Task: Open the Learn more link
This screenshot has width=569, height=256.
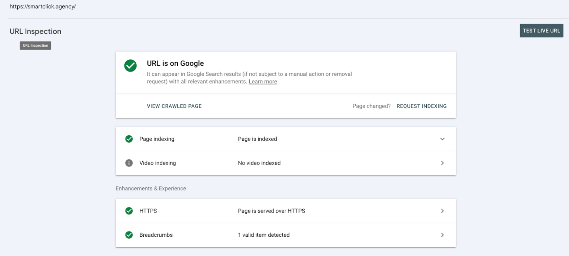Action: [263, 81]
